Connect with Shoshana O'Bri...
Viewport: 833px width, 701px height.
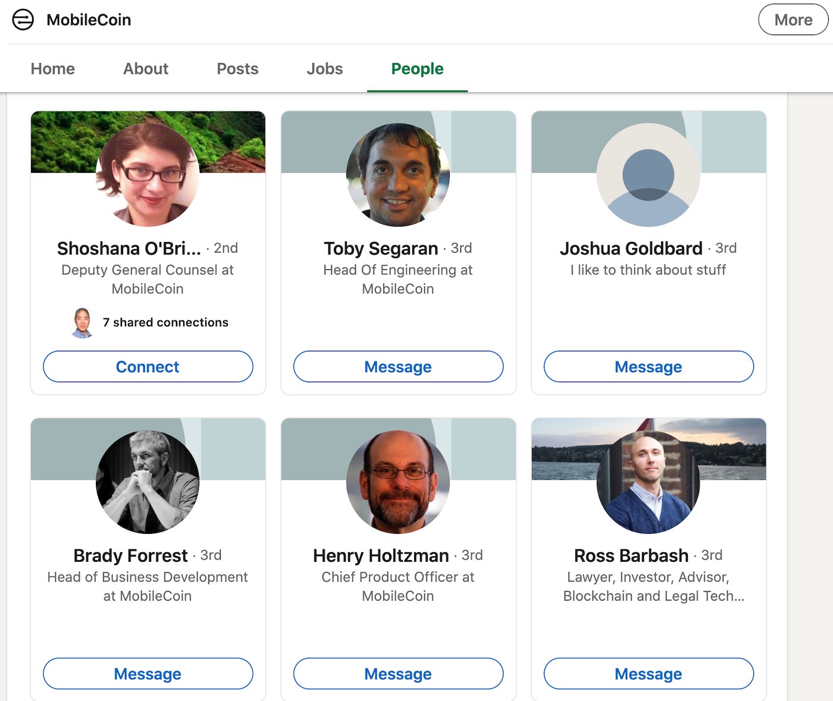[148, 367]
